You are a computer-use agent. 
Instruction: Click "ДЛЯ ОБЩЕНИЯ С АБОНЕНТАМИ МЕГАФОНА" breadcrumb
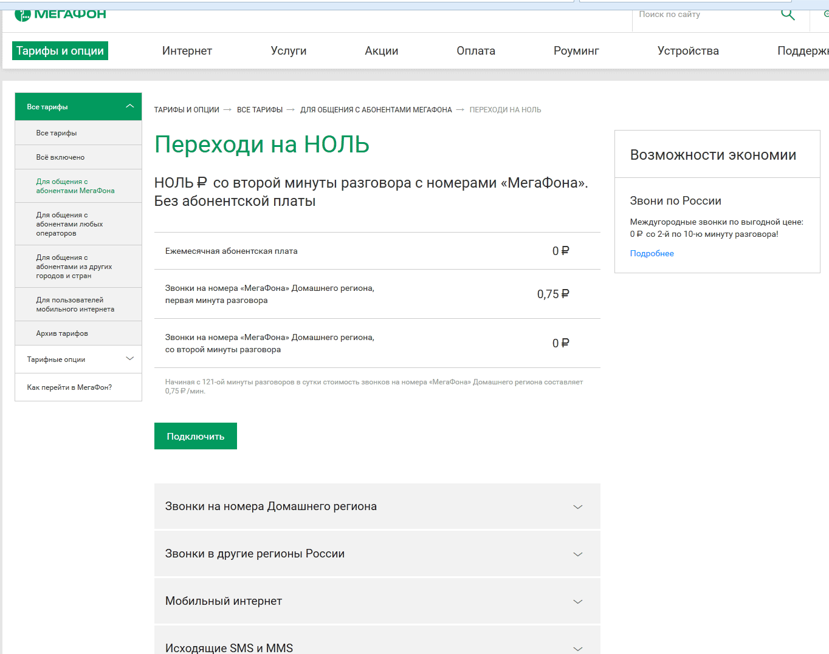376,110
